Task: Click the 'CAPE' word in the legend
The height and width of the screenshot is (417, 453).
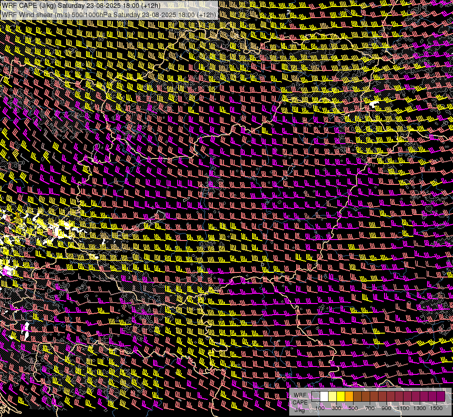Action: [x=300, y=403]
